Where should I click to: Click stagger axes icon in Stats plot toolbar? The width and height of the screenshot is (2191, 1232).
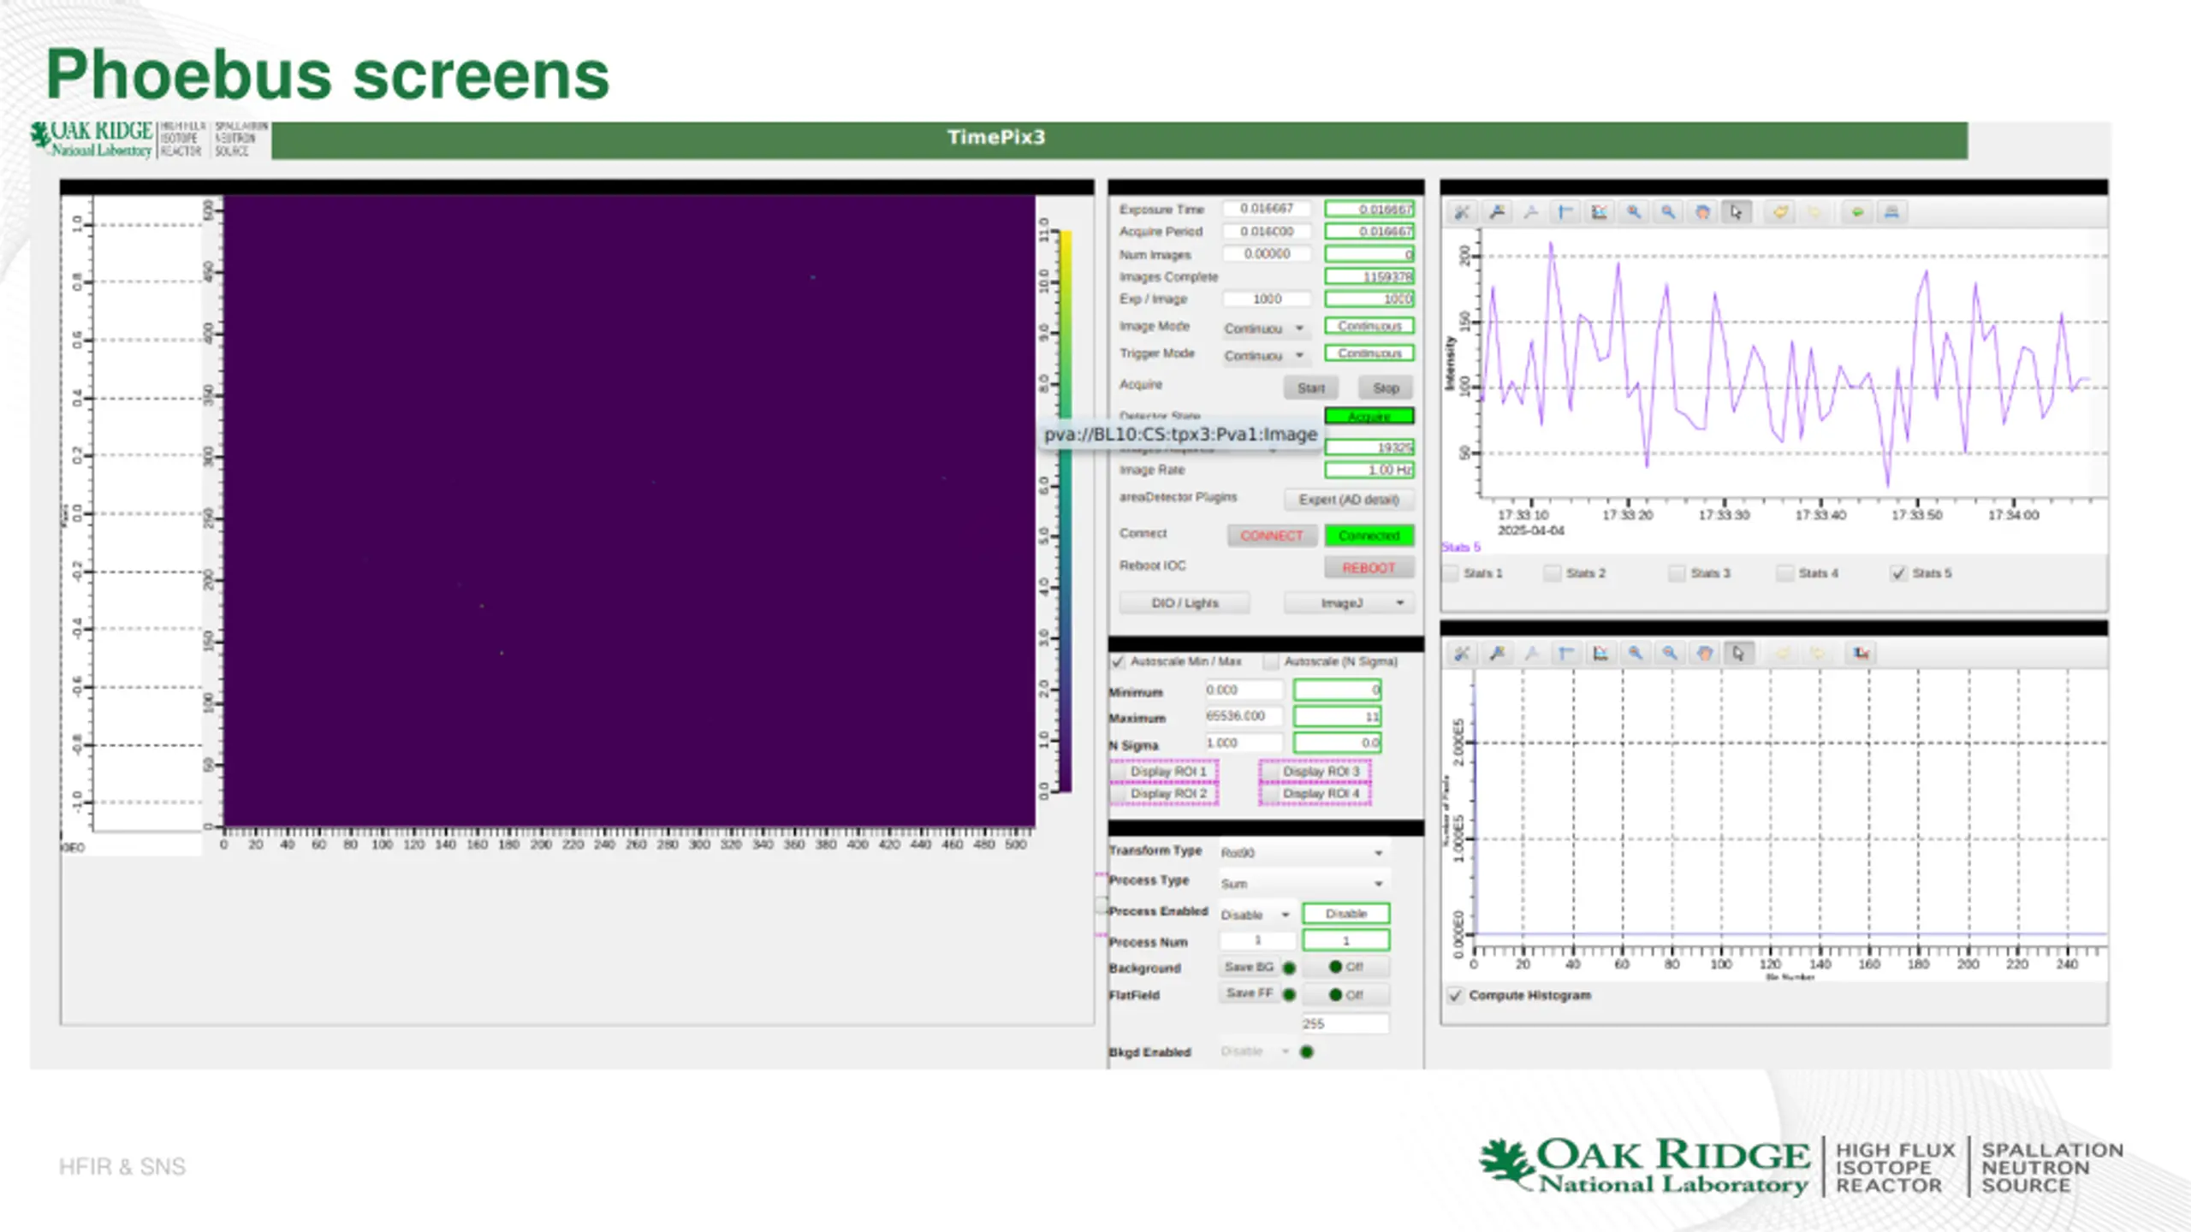click(1599, 212)
